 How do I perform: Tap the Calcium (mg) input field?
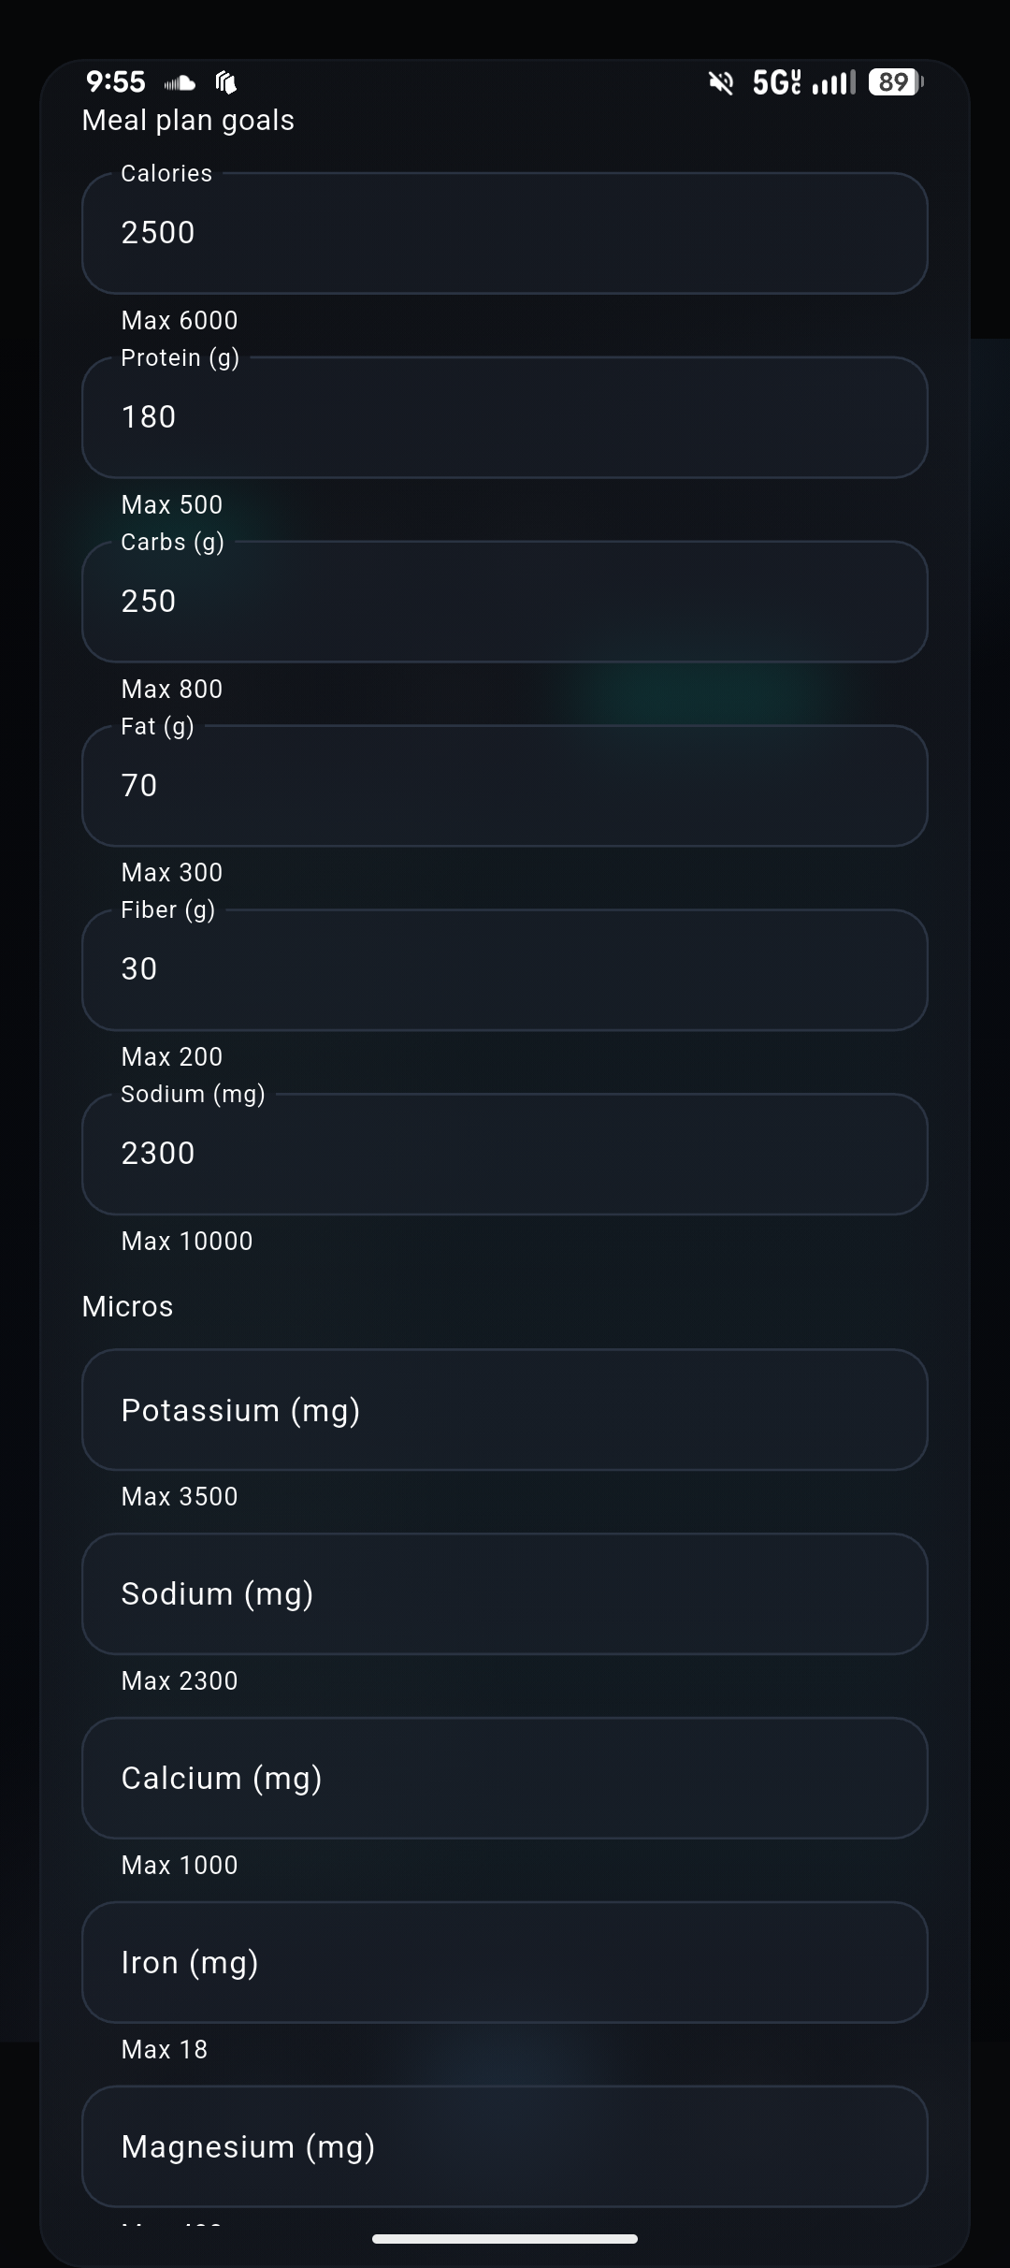click(505, 1778)
